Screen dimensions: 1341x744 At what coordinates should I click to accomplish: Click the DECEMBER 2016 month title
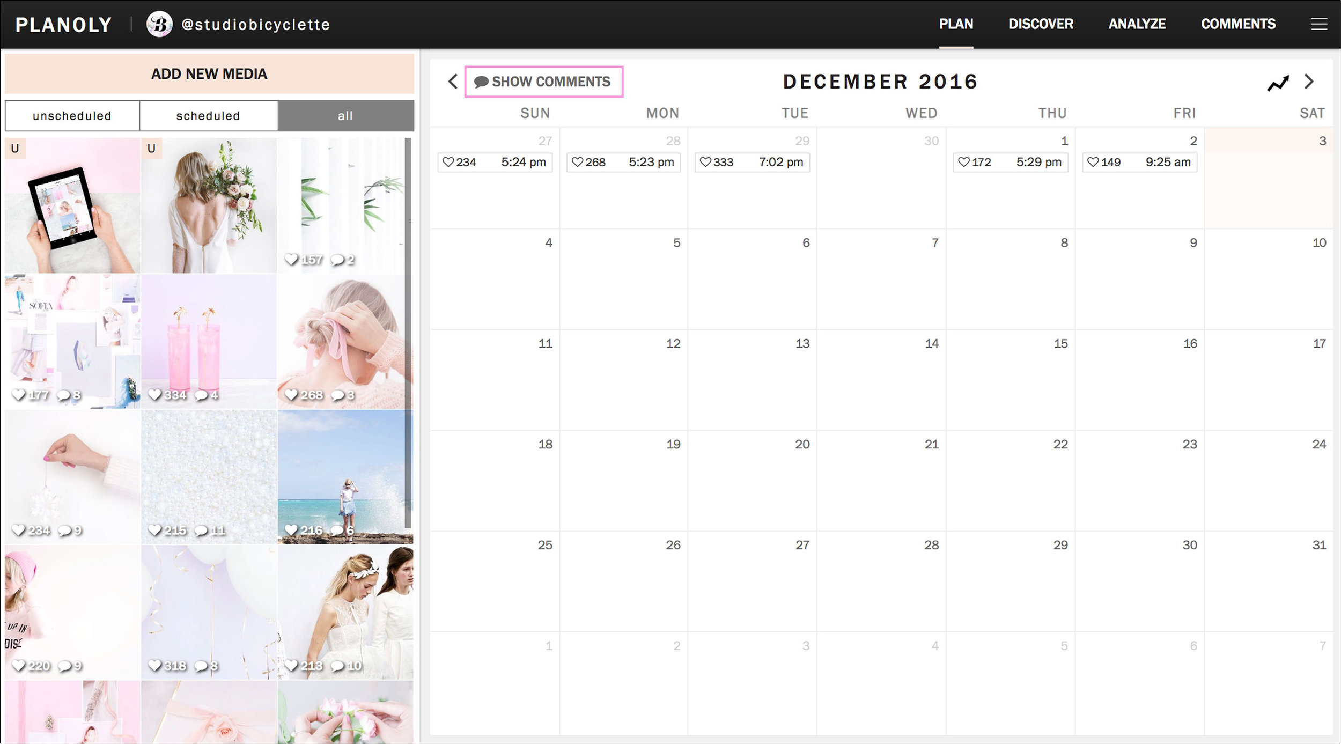(880, 82)
